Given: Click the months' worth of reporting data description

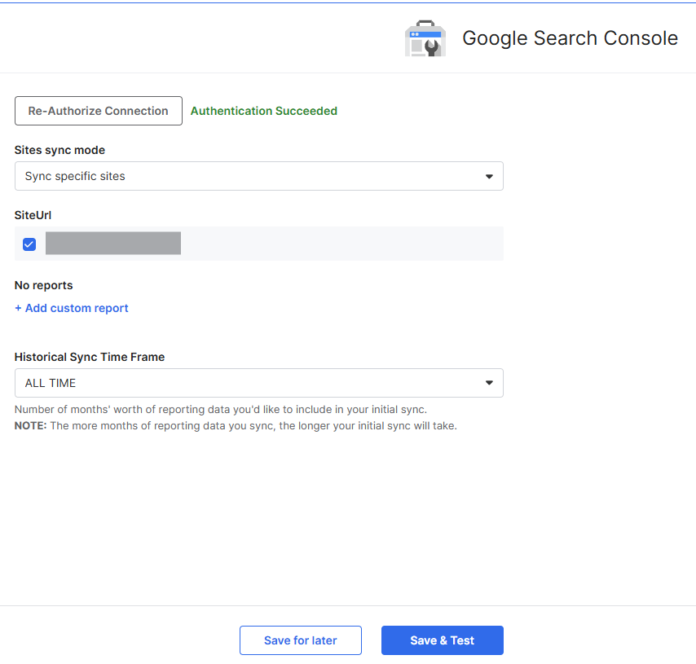Looking at the screenshot, I should click(220, 409).
